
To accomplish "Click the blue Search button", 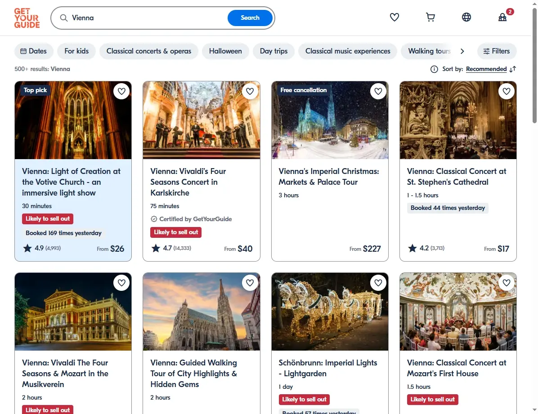I will pos(250,18).
